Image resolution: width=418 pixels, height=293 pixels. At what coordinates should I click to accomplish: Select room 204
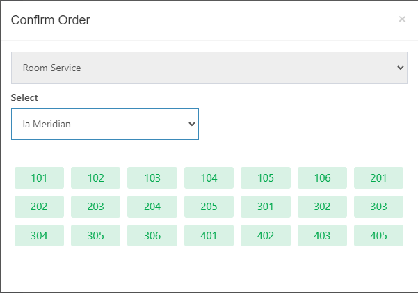(x=152, y=207)
